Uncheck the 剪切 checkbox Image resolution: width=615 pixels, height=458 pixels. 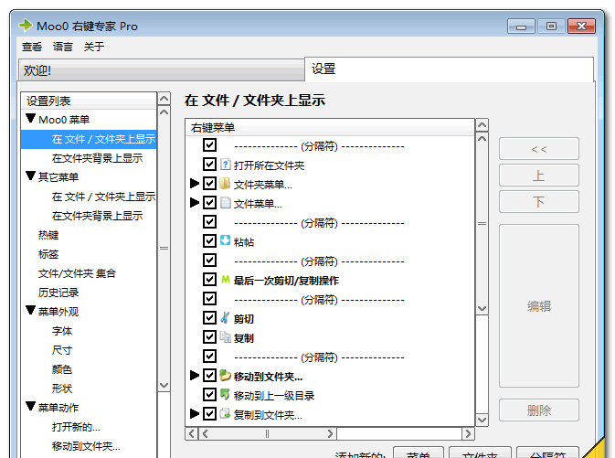pyautogui.click(x=209, y=317)
